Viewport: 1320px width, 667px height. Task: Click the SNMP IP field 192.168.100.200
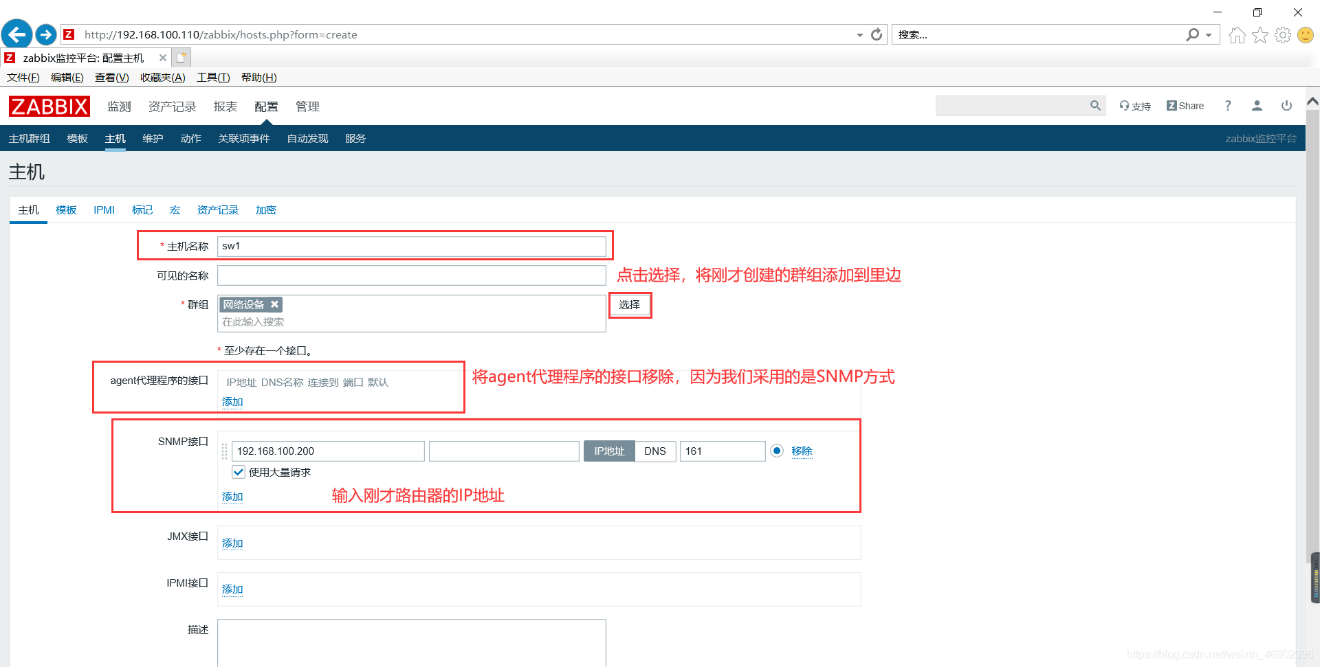pyautogui.click(x=328, y=451)
